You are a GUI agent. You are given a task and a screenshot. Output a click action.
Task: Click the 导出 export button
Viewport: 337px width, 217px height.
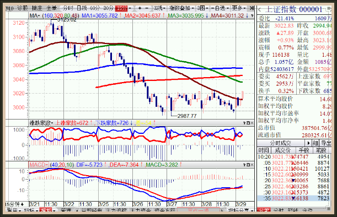pos(326,143)
